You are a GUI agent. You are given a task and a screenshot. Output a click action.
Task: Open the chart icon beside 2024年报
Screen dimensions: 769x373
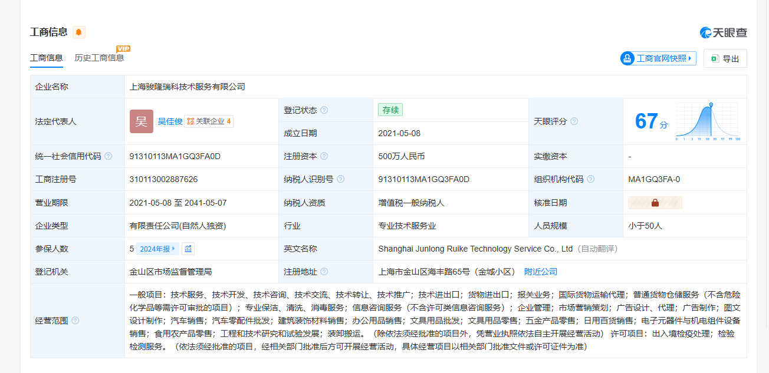click(188, 249)
